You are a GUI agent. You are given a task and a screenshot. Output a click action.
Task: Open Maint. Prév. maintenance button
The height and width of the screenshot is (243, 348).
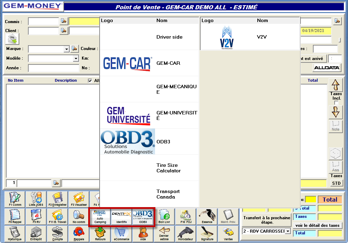click(x=228, y=216)
